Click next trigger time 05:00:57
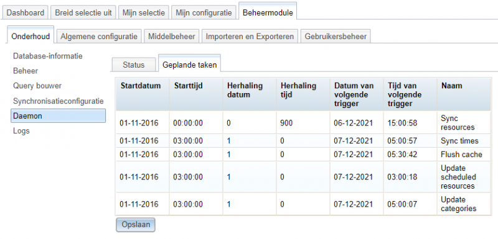498x239 pixels. click(402, 141)
